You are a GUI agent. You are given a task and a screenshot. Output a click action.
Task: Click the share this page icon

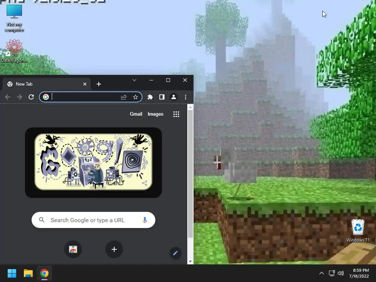tap(124, 97)
